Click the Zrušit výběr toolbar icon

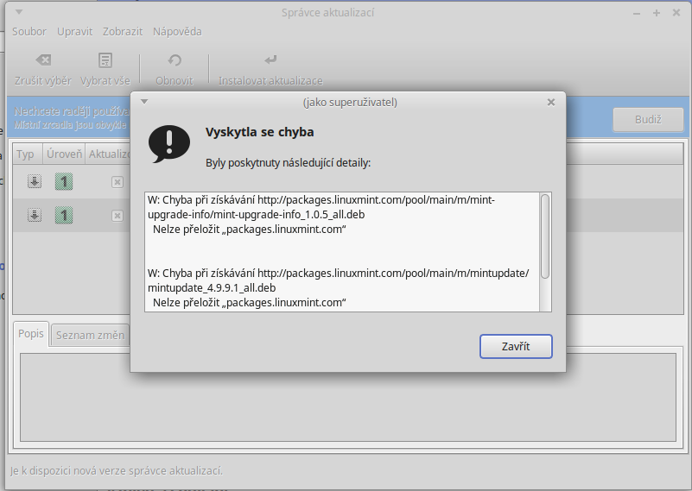point(42,60)
